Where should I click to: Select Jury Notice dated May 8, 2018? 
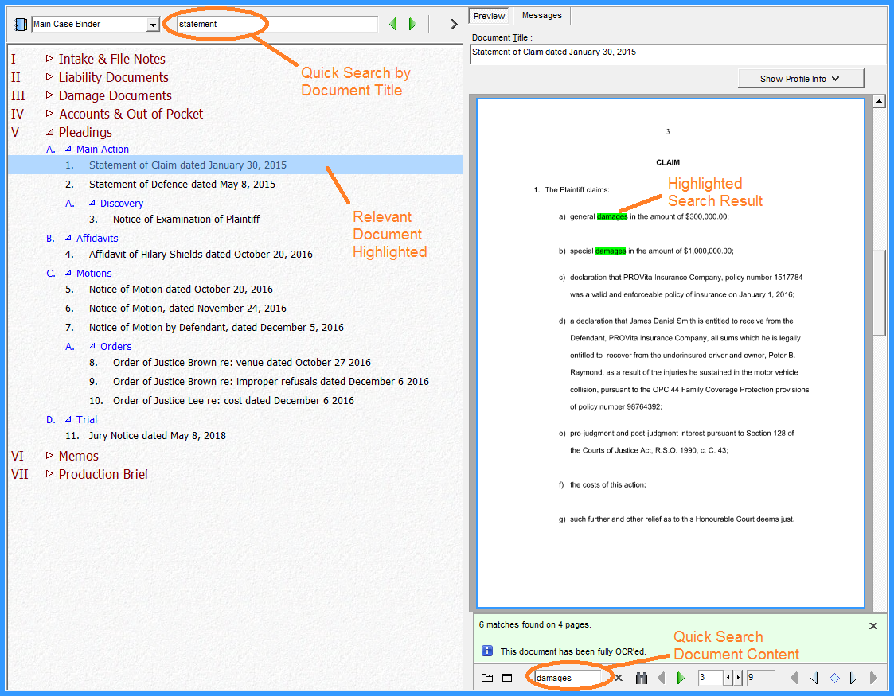[x=158, y=436]
